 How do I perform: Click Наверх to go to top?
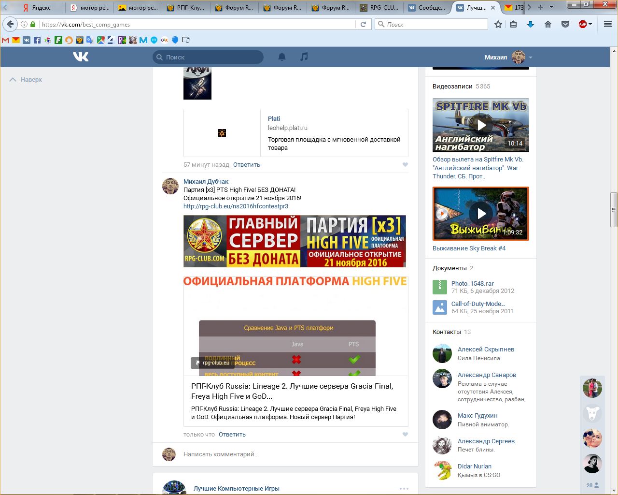26,80
